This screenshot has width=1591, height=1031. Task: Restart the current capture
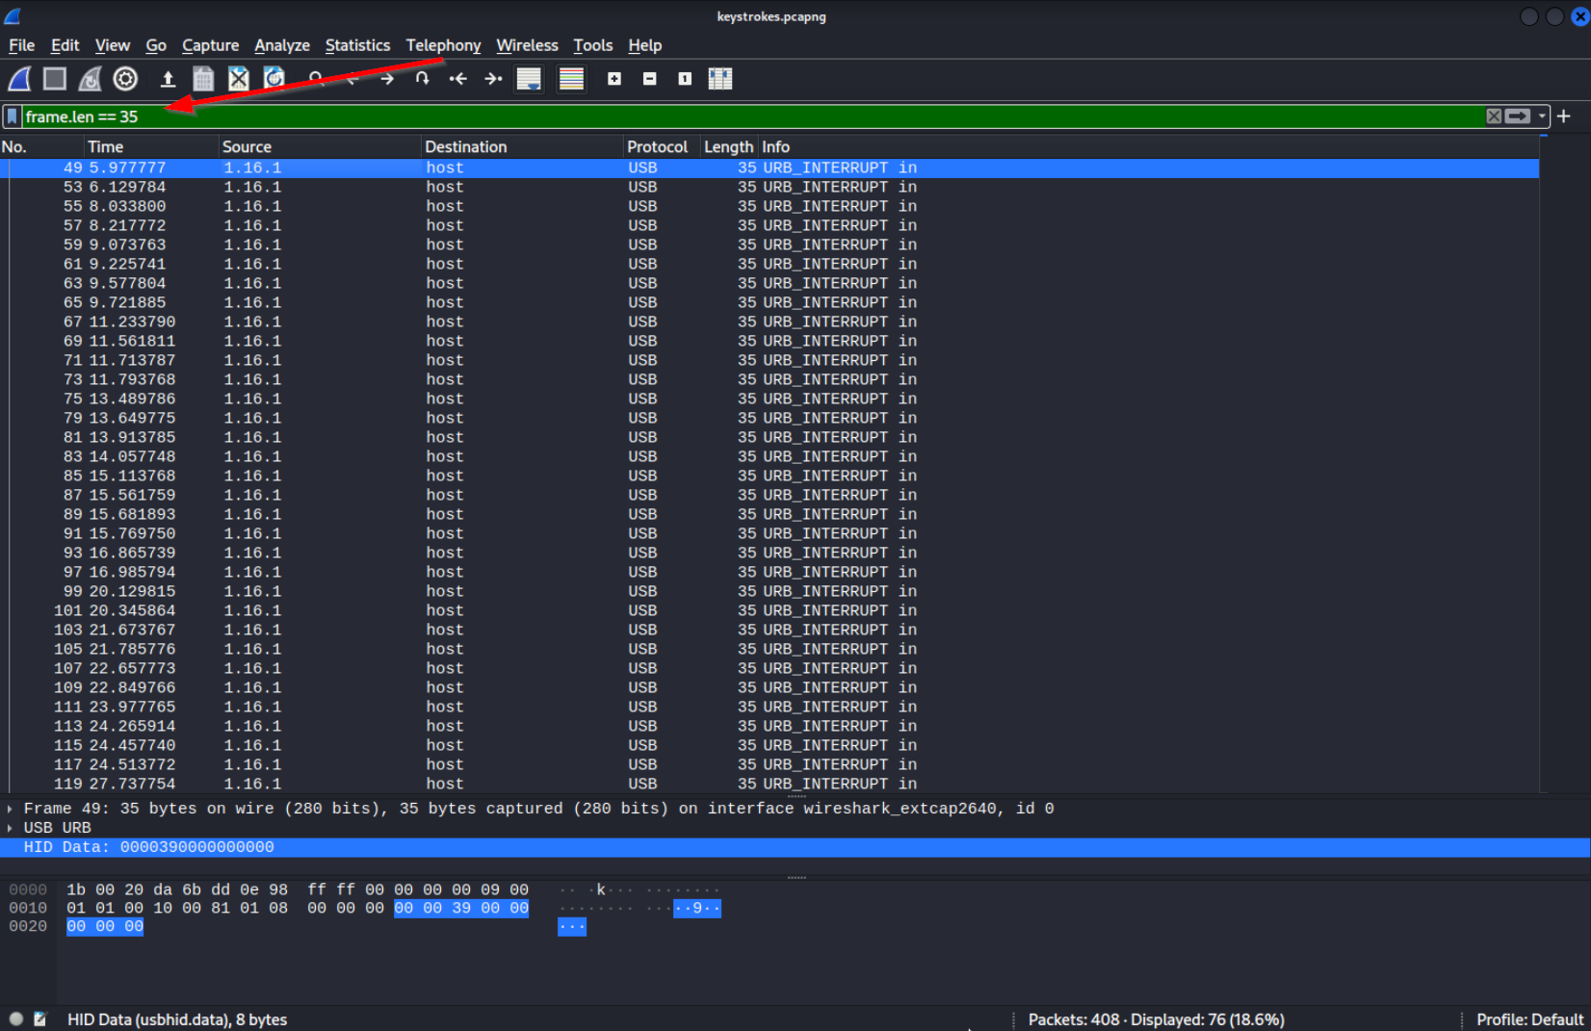[x=90, y=79]
